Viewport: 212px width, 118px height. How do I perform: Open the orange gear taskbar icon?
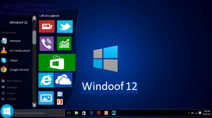[x=106, y=113]
